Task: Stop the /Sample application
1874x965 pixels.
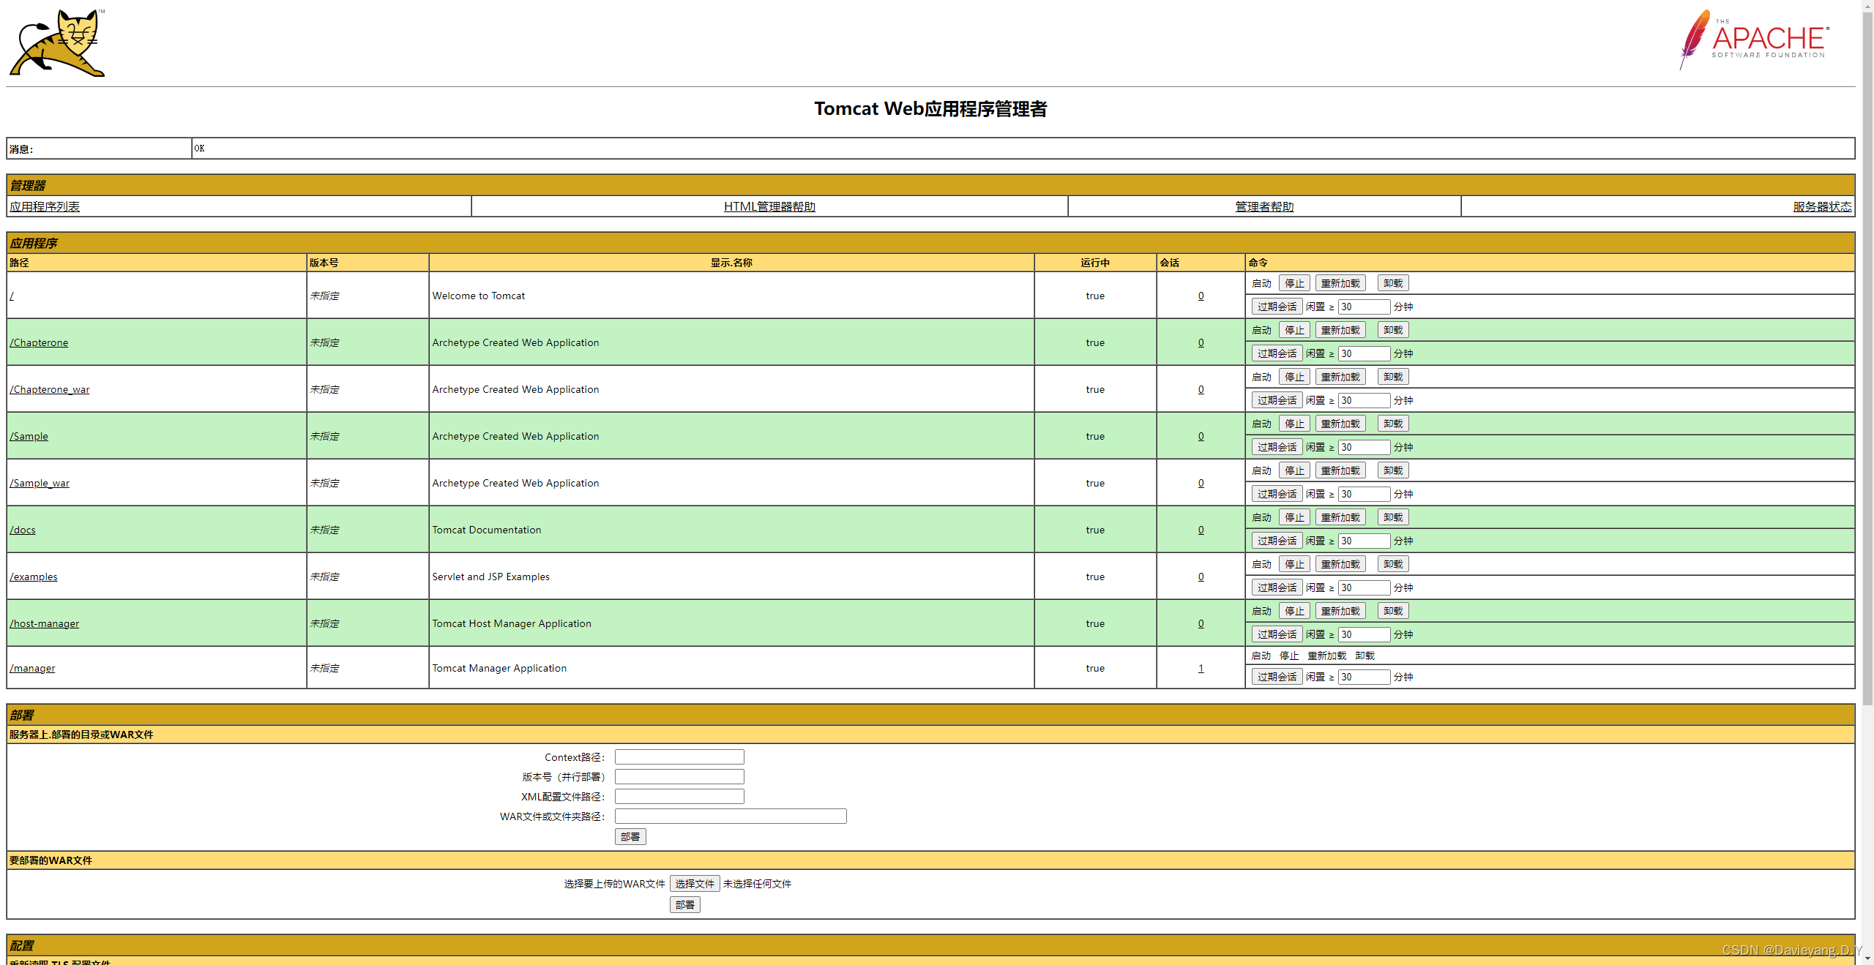Action: point(1294,424)
